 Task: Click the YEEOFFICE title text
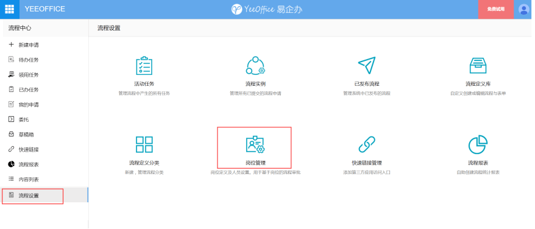pyautogui.click(x=44, y=9)
